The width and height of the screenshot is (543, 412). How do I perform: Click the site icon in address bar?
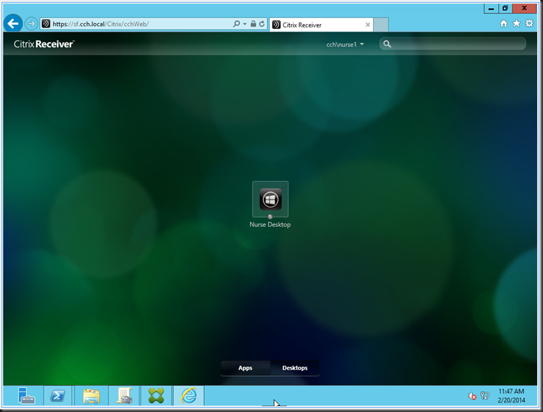46,23
